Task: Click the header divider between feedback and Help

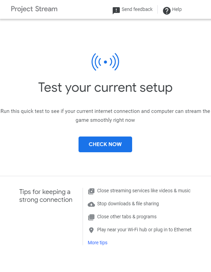Action: pos(157,10)
